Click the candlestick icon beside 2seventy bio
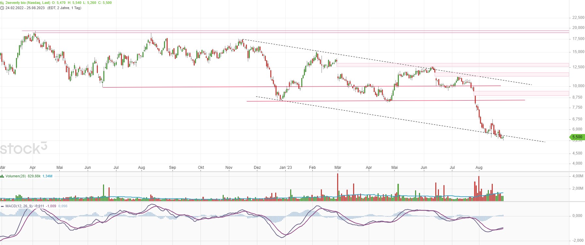 click(x=2, y=3)
